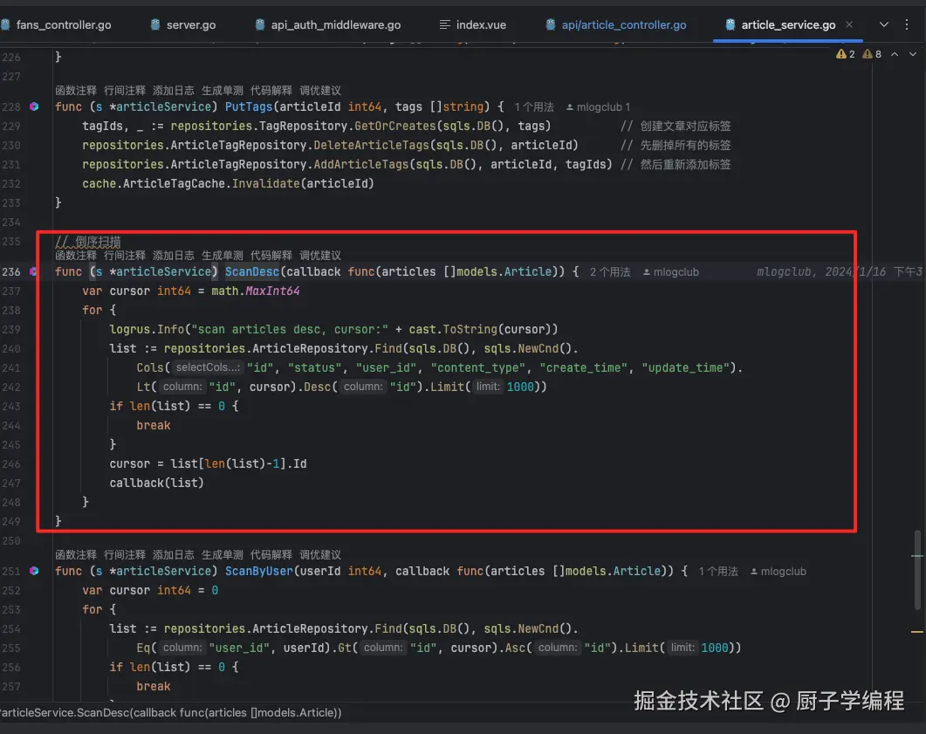The width and height of the screenshot is (926, 734).
Task: Click line number 247 in the gutter
Action: pos(11,483)
